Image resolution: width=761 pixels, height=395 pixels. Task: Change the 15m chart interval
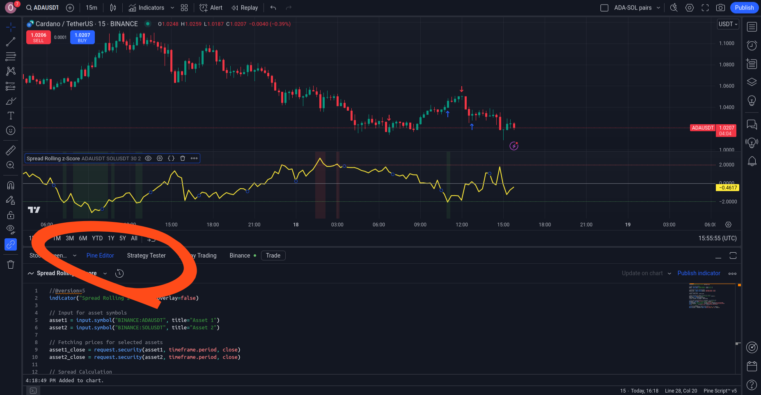pyautogui.click(x=92, y=8)
